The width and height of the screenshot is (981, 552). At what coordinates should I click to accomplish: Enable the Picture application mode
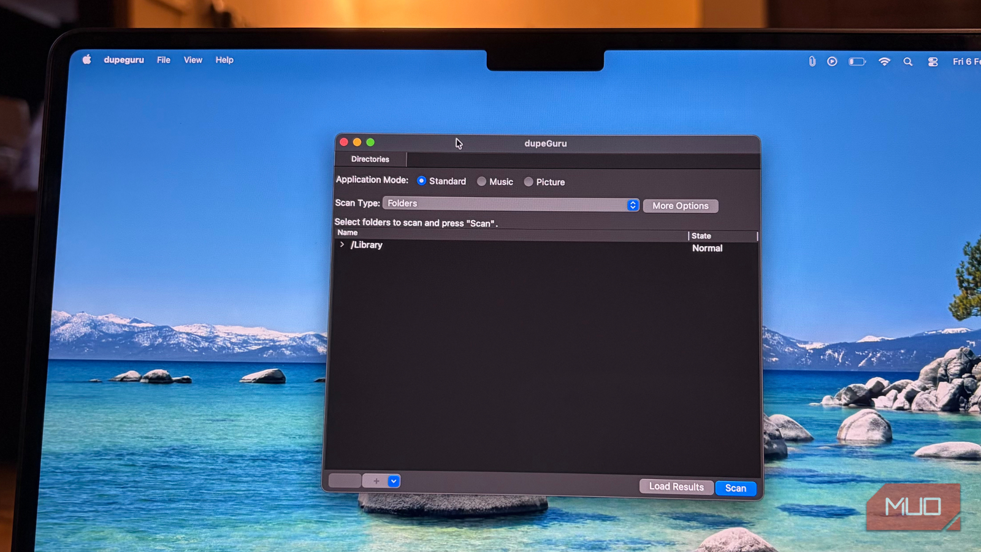(529, 182)
